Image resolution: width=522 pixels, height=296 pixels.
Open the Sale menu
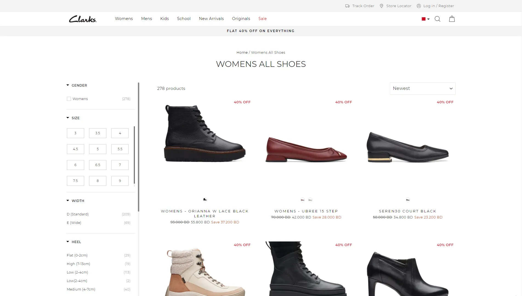(x=262, y=19)
